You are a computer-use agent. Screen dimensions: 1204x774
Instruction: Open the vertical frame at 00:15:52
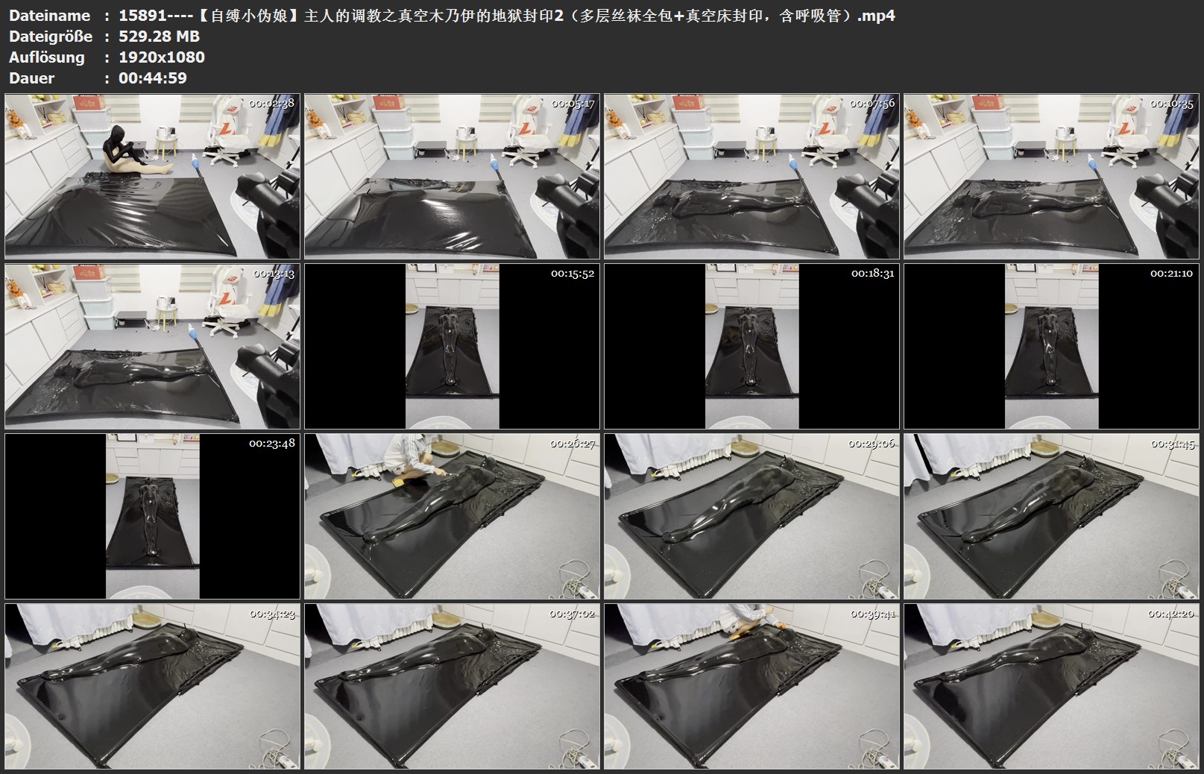coord(452,346)
